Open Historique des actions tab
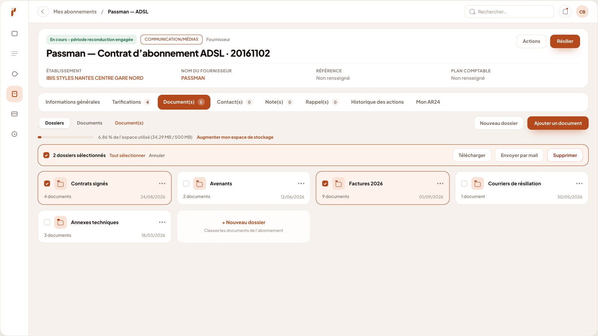 [x=377, y=102]
